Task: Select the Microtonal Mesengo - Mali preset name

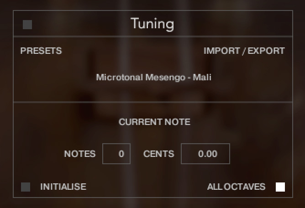Action: point(154,78)
